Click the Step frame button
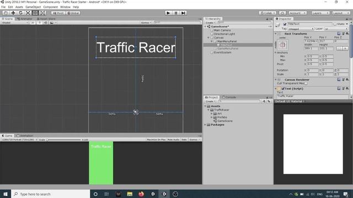 point(184,13)
